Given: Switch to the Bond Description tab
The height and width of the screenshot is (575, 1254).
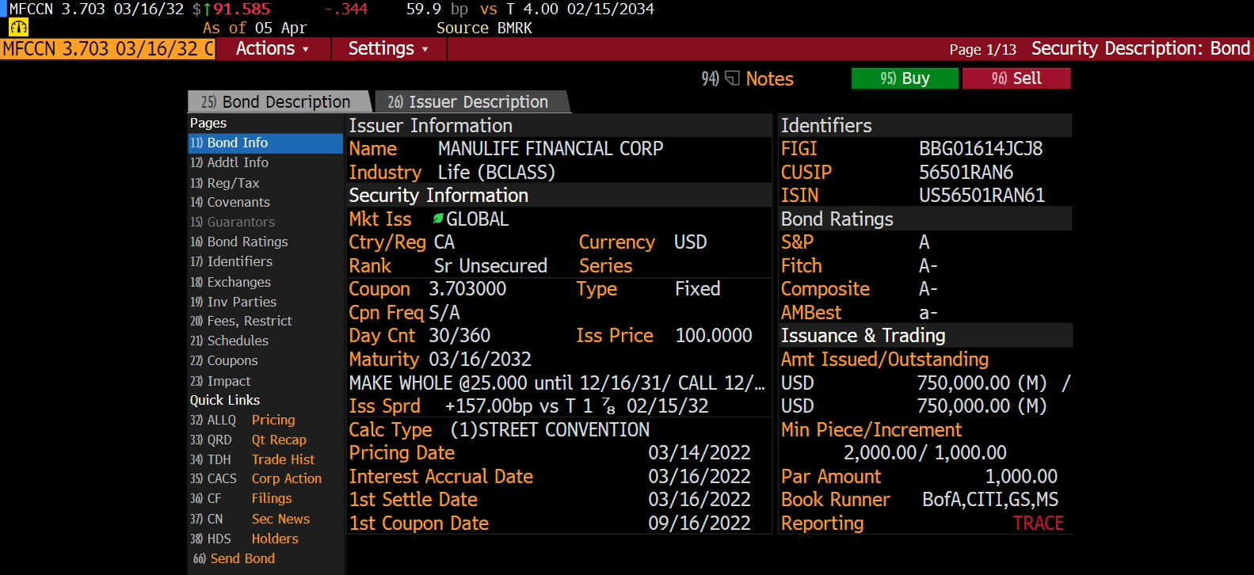Looking at the screenshot, I should click(279, 102).
